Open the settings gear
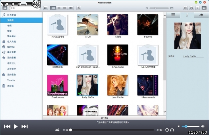209x135 pixels. click(185, 8)
